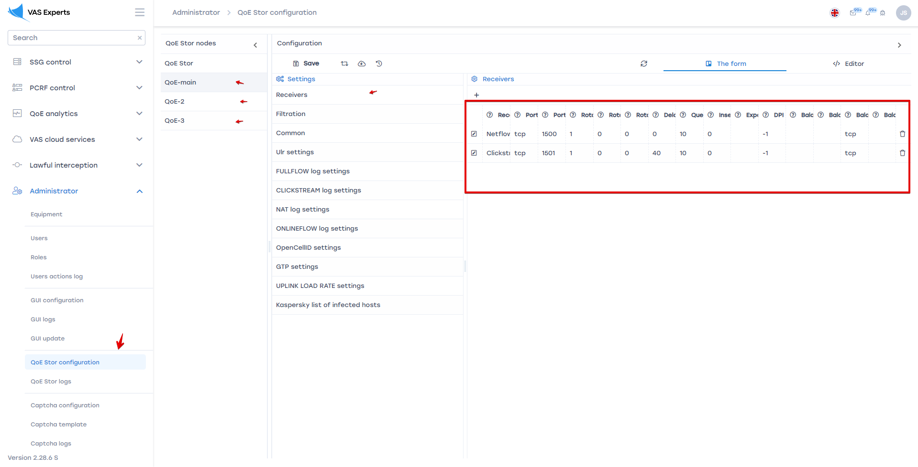The height and width of the screenshot is (467, 918).
Task: Edit the Netflow receiver row
Action: (474, 134)
